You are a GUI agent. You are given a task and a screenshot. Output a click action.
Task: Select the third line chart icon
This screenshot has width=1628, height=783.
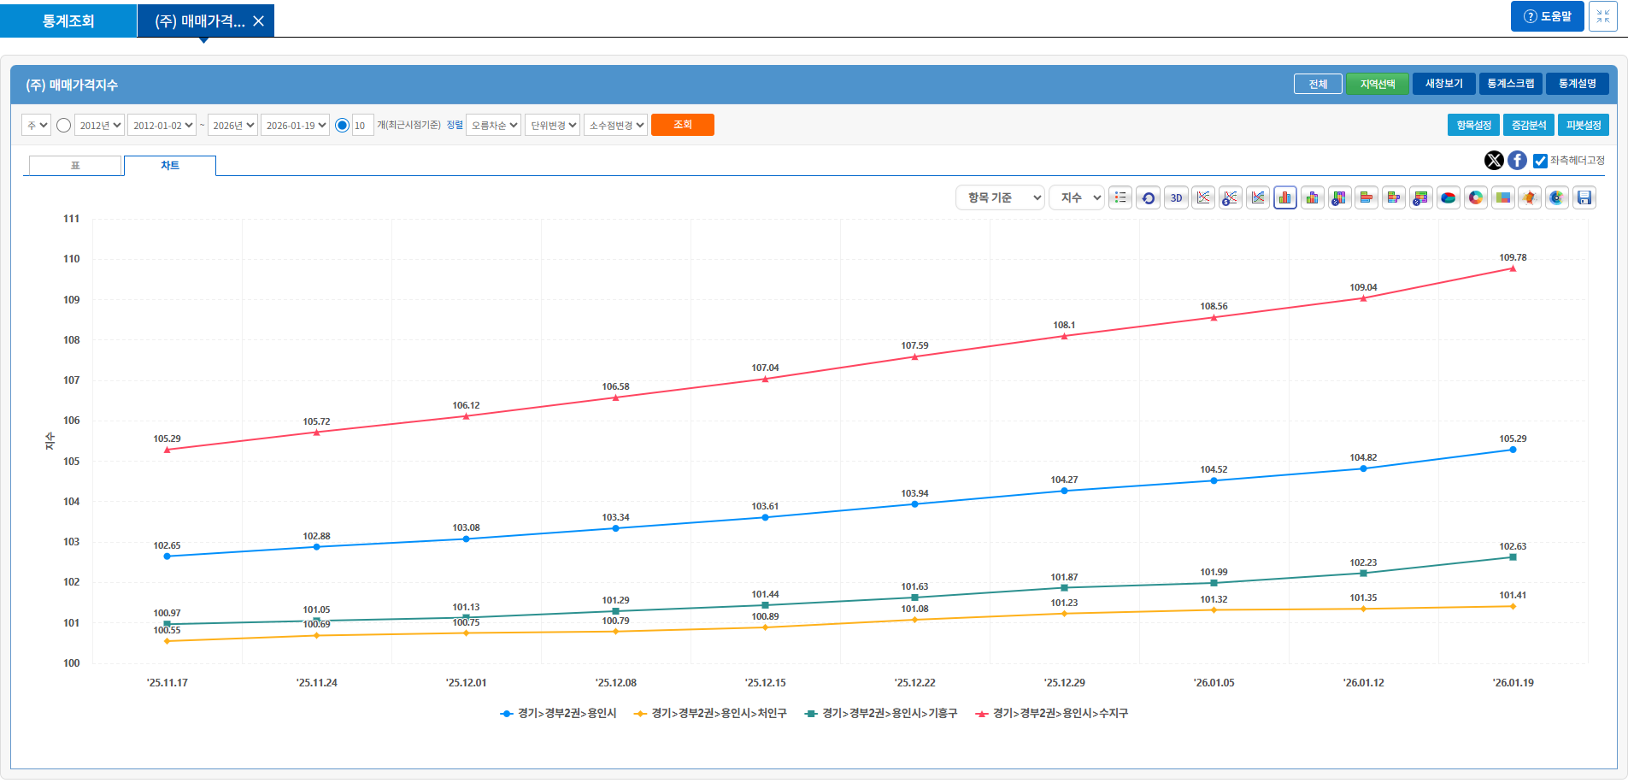(x=1258, y=197)
